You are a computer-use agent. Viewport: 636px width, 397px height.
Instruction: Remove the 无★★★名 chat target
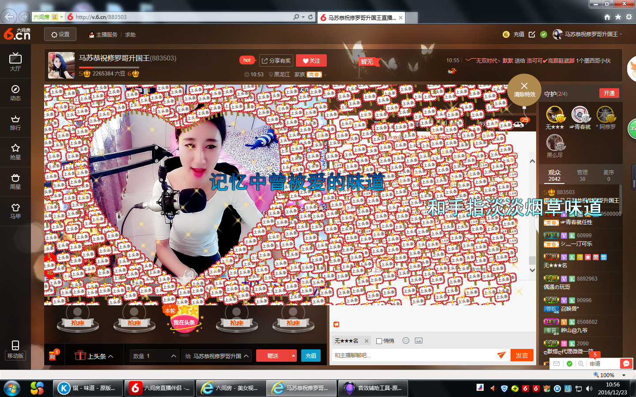367,341
